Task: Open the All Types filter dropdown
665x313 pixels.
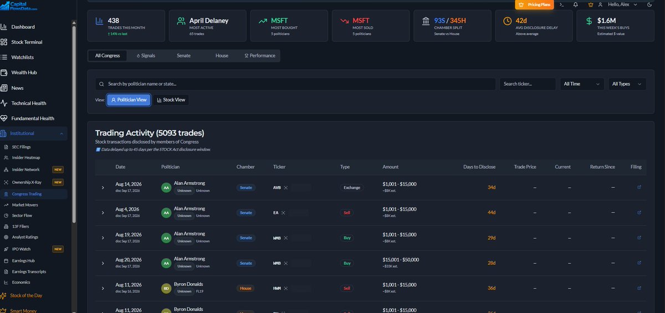Action: click(627, 84)
